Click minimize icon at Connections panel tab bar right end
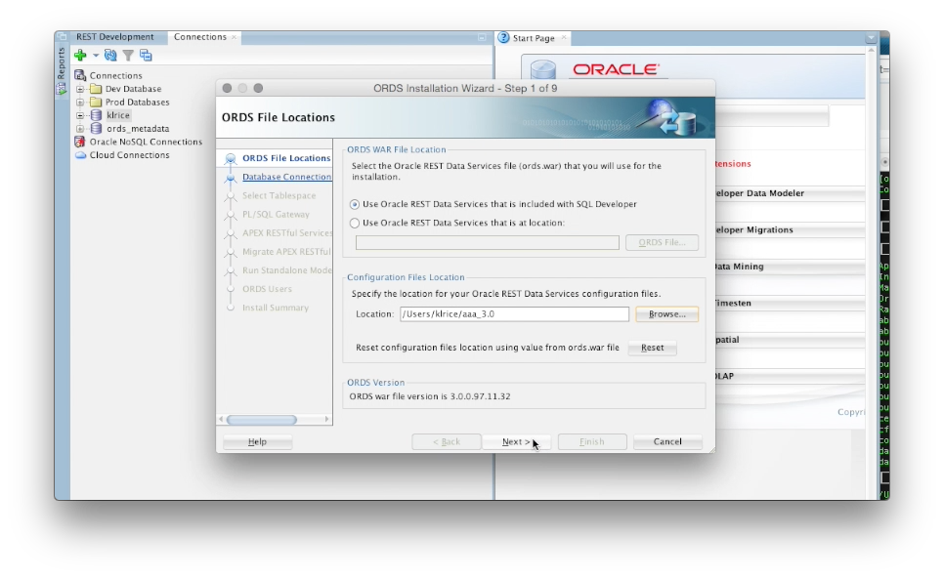 (482, 37)
